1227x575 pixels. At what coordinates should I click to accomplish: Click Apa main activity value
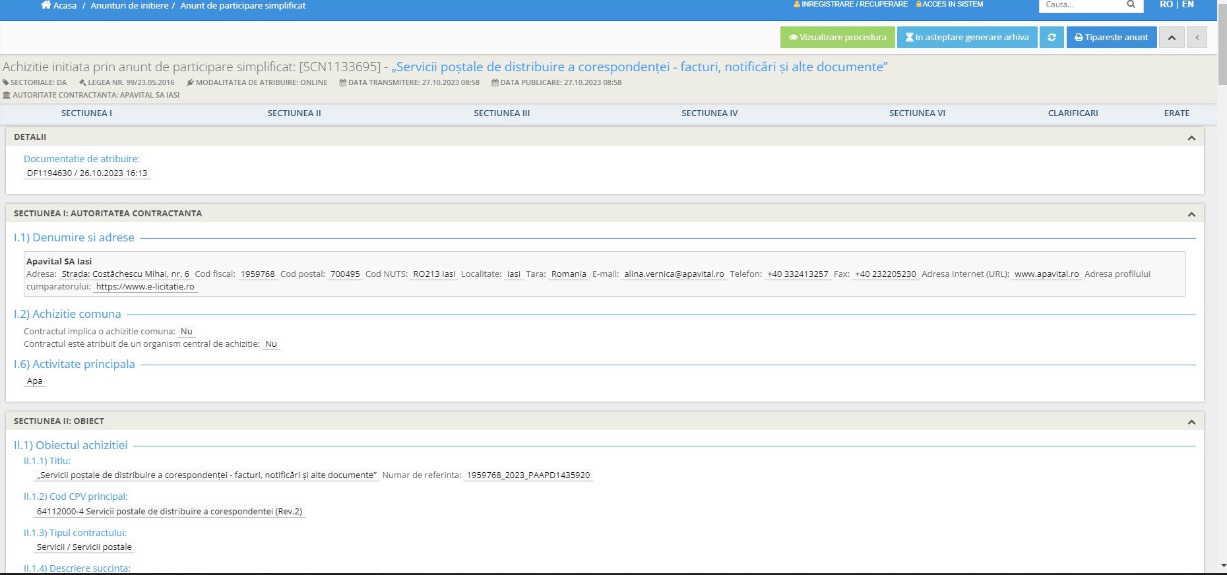click(35, 381)
